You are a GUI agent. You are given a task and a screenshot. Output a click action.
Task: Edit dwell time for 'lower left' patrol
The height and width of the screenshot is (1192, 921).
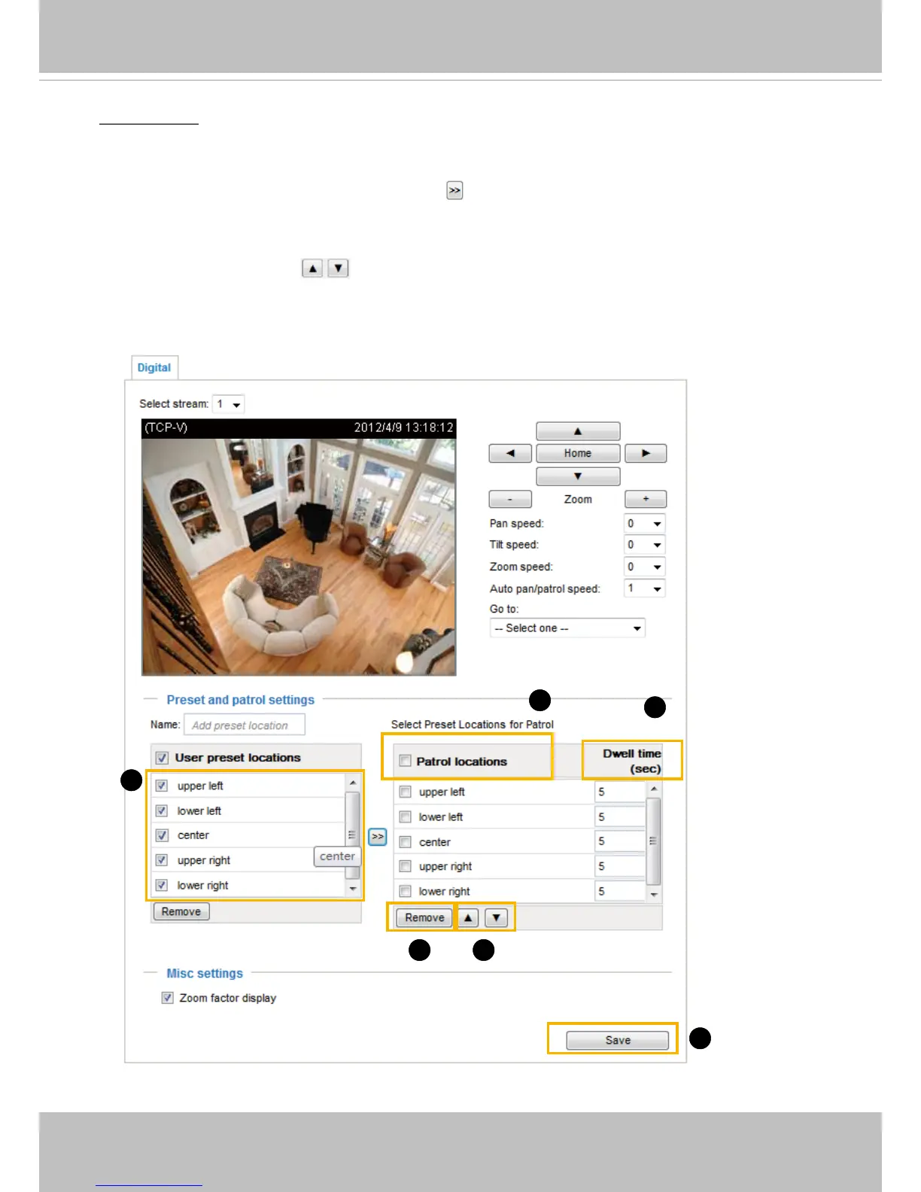pyautogui.click(x=620, y=816)
